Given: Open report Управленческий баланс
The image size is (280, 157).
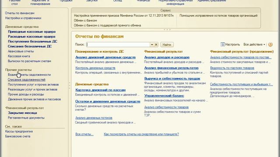Looking at the screenshot, I should point(164,96).
